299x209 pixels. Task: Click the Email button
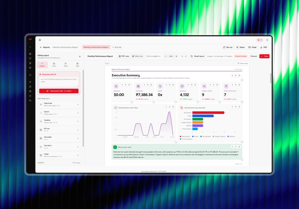click(253, 47)
